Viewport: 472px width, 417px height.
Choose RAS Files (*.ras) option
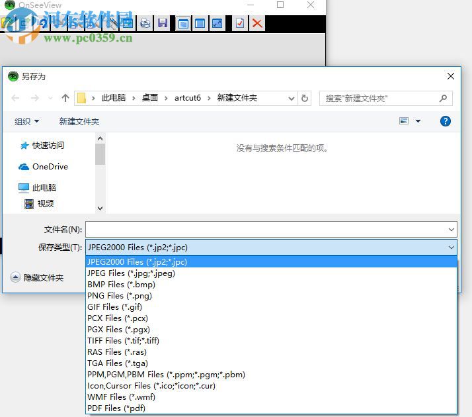[x=271, y=352]
